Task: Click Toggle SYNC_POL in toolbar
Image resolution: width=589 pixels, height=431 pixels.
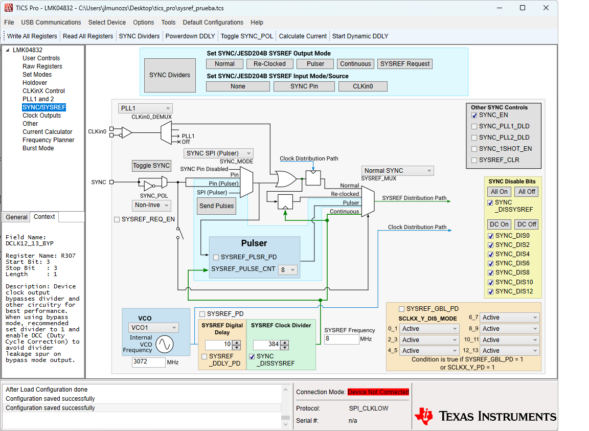Action: click(247, 36)
